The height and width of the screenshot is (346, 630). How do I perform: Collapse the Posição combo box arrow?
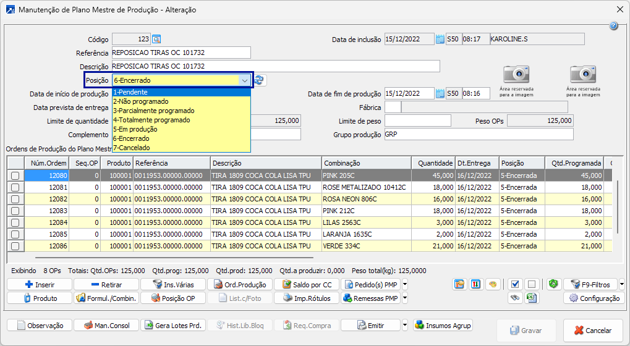(245, 80)
